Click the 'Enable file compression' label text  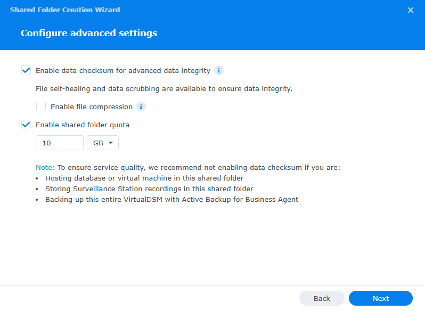[92, 107]
